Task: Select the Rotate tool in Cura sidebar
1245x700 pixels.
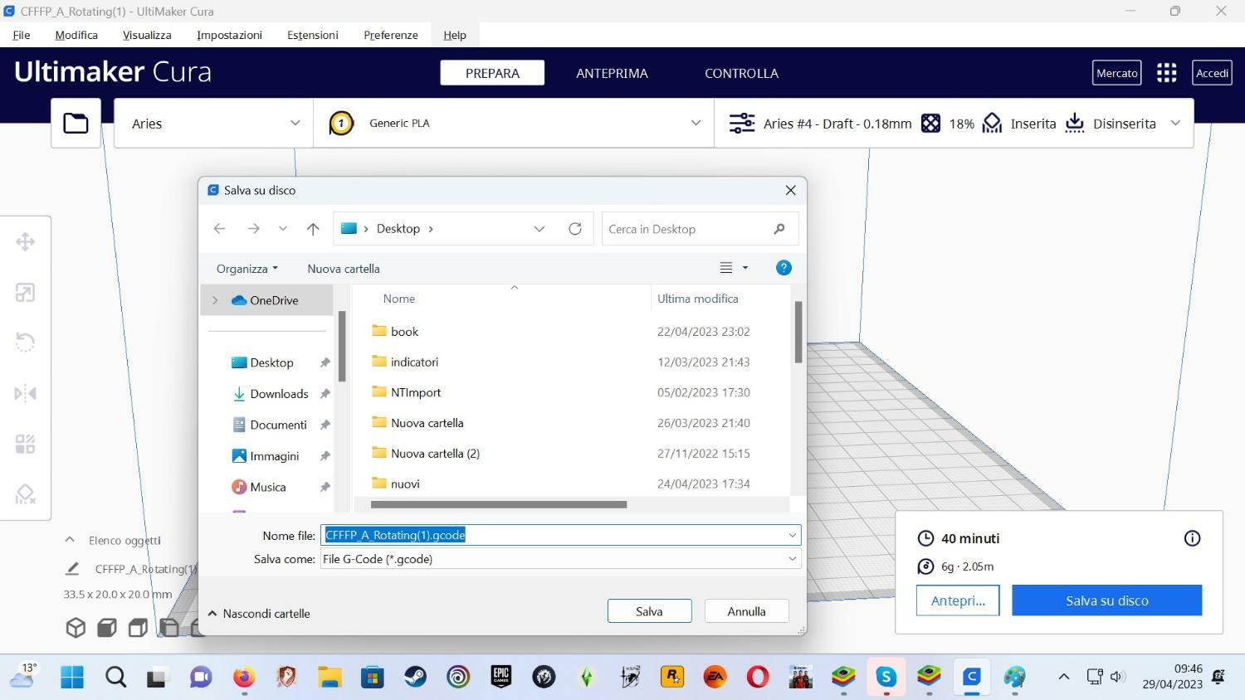Action: 25,343
